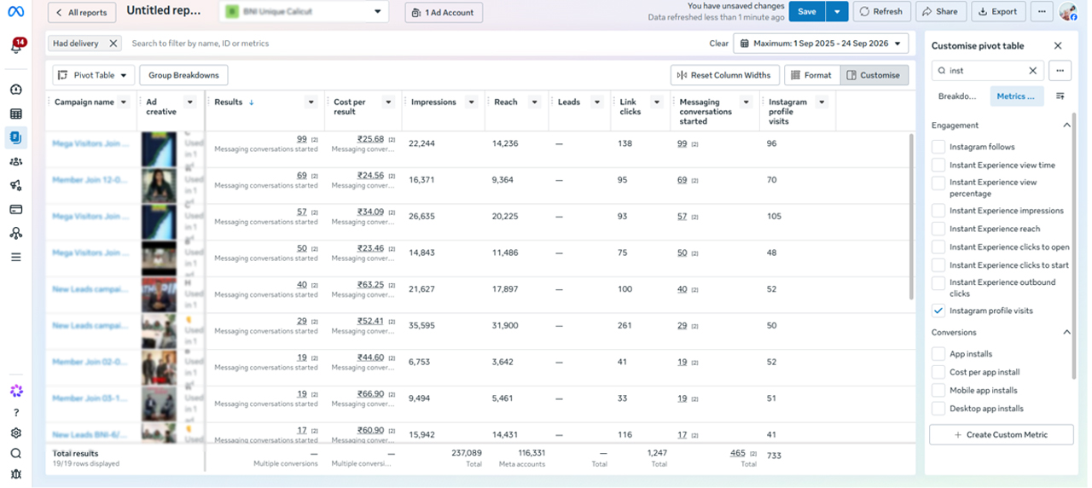Image resolution: width=1092 pixels, height=488 pixels.
Task: Click the Untitled report title
Action: 165,11
